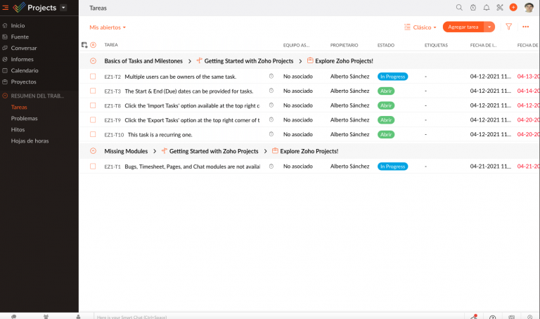The image size is (540, 319).
Task: Open the 'Mis abiertos' view dropdown
Action: pos(108,27)
